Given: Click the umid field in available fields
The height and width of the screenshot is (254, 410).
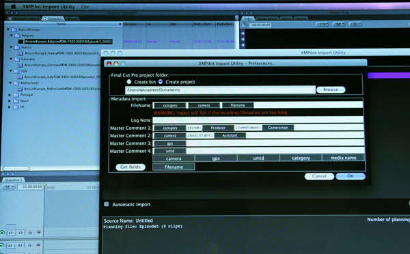Looking at the screenshot, I should pyautogui.click(x=258, y=158).
